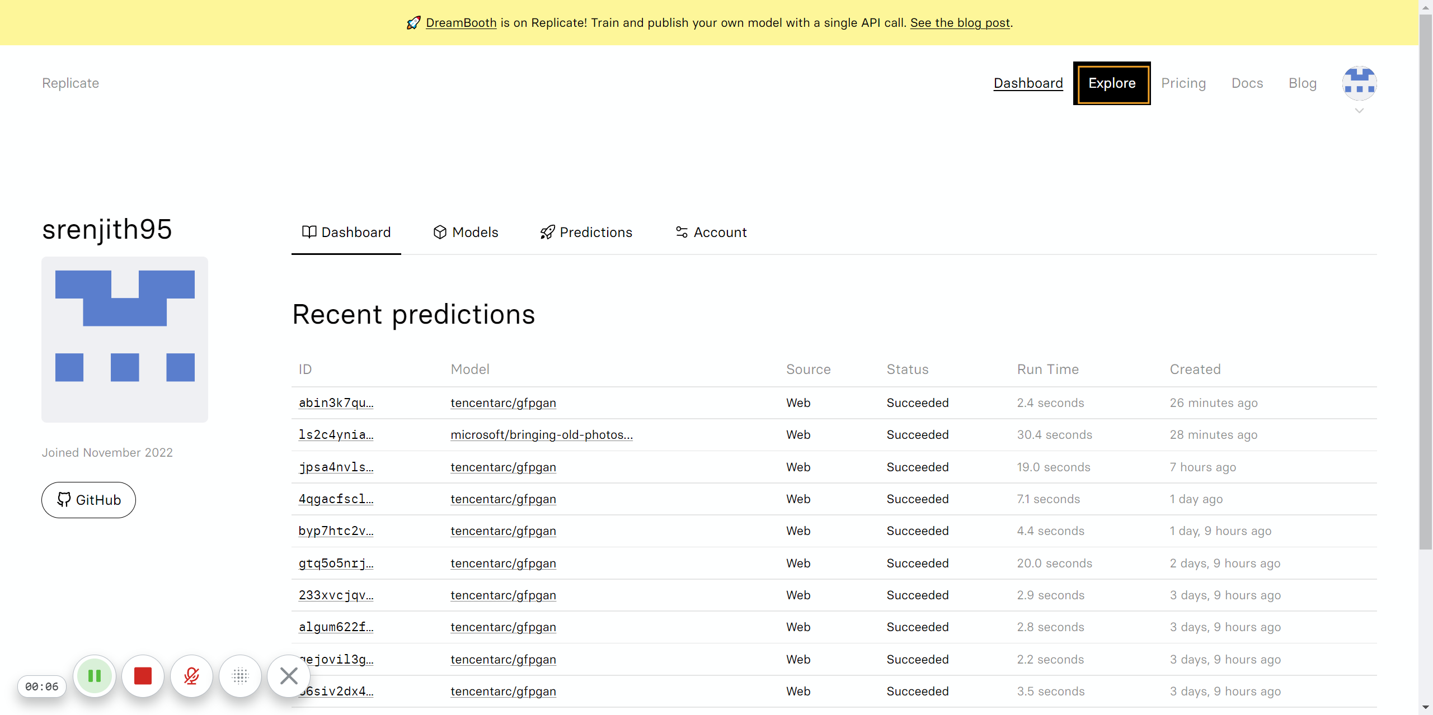Screen dimensions: 1433x715
Task: Open tencentarc/gfpgan in the 26 minutes ago row
Action: (x=503, y=403)
